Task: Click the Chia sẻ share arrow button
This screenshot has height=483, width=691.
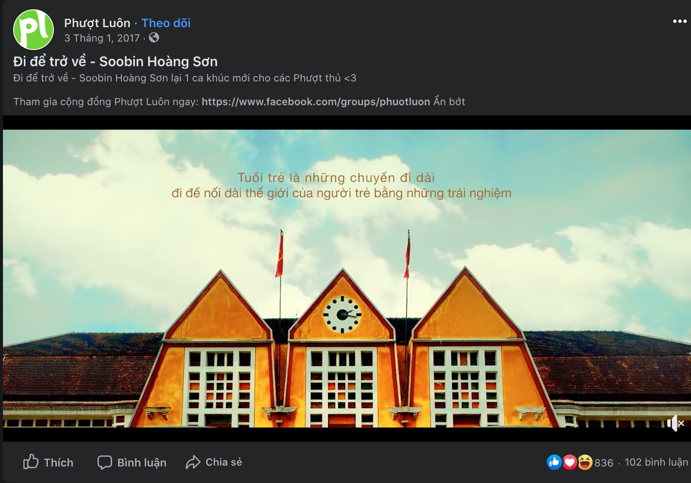Action: [x=214, y=462]
